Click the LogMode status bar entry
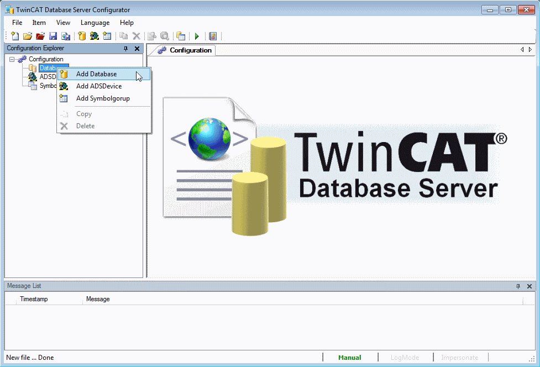 click(x=405, y=358)
